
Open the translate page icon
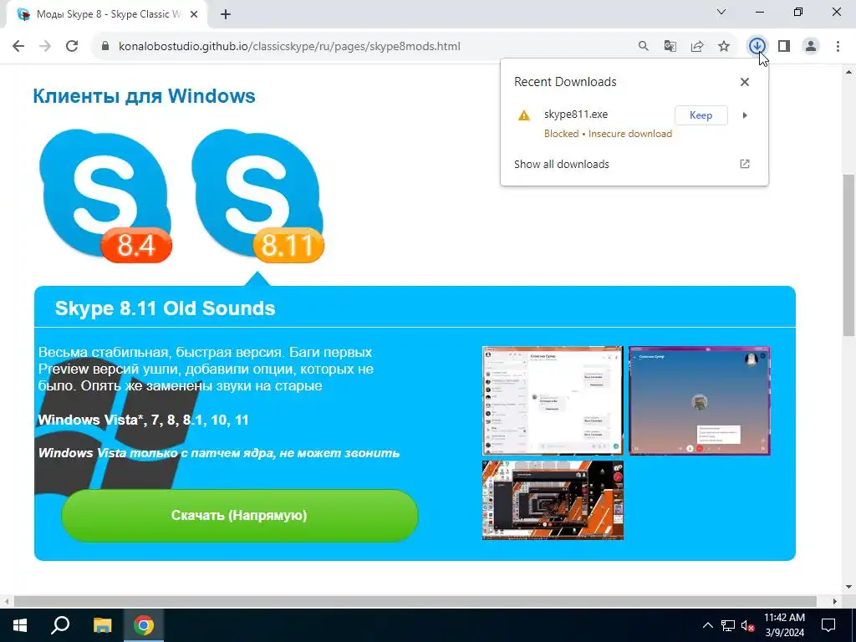(x=670, y=47)
